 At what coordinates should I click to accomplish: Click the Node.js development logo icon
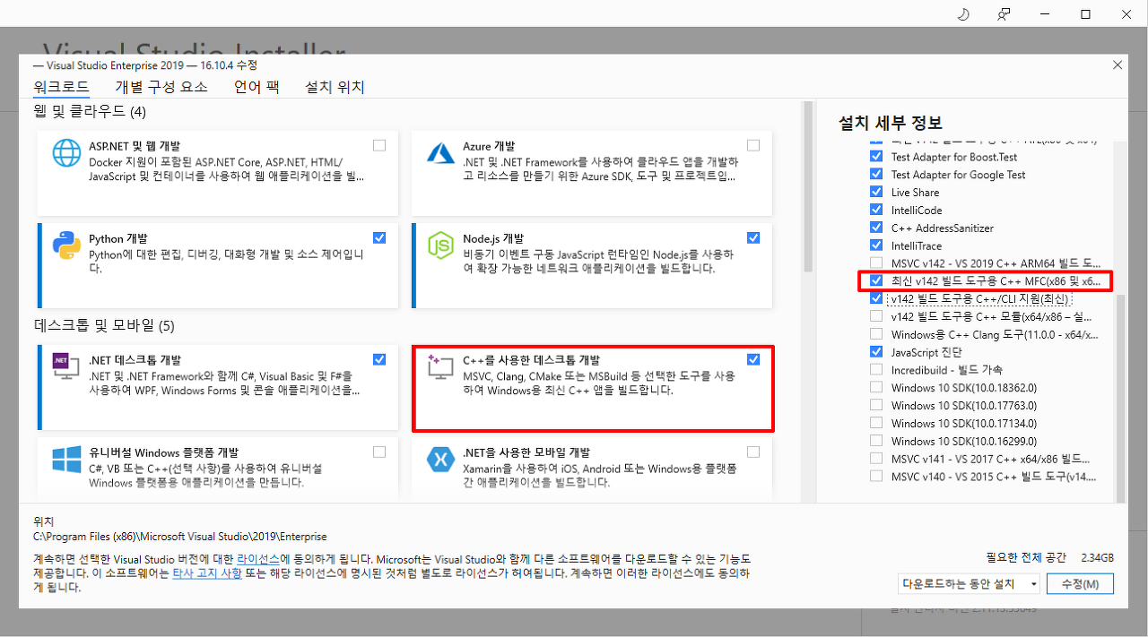[x=442, y=246]
